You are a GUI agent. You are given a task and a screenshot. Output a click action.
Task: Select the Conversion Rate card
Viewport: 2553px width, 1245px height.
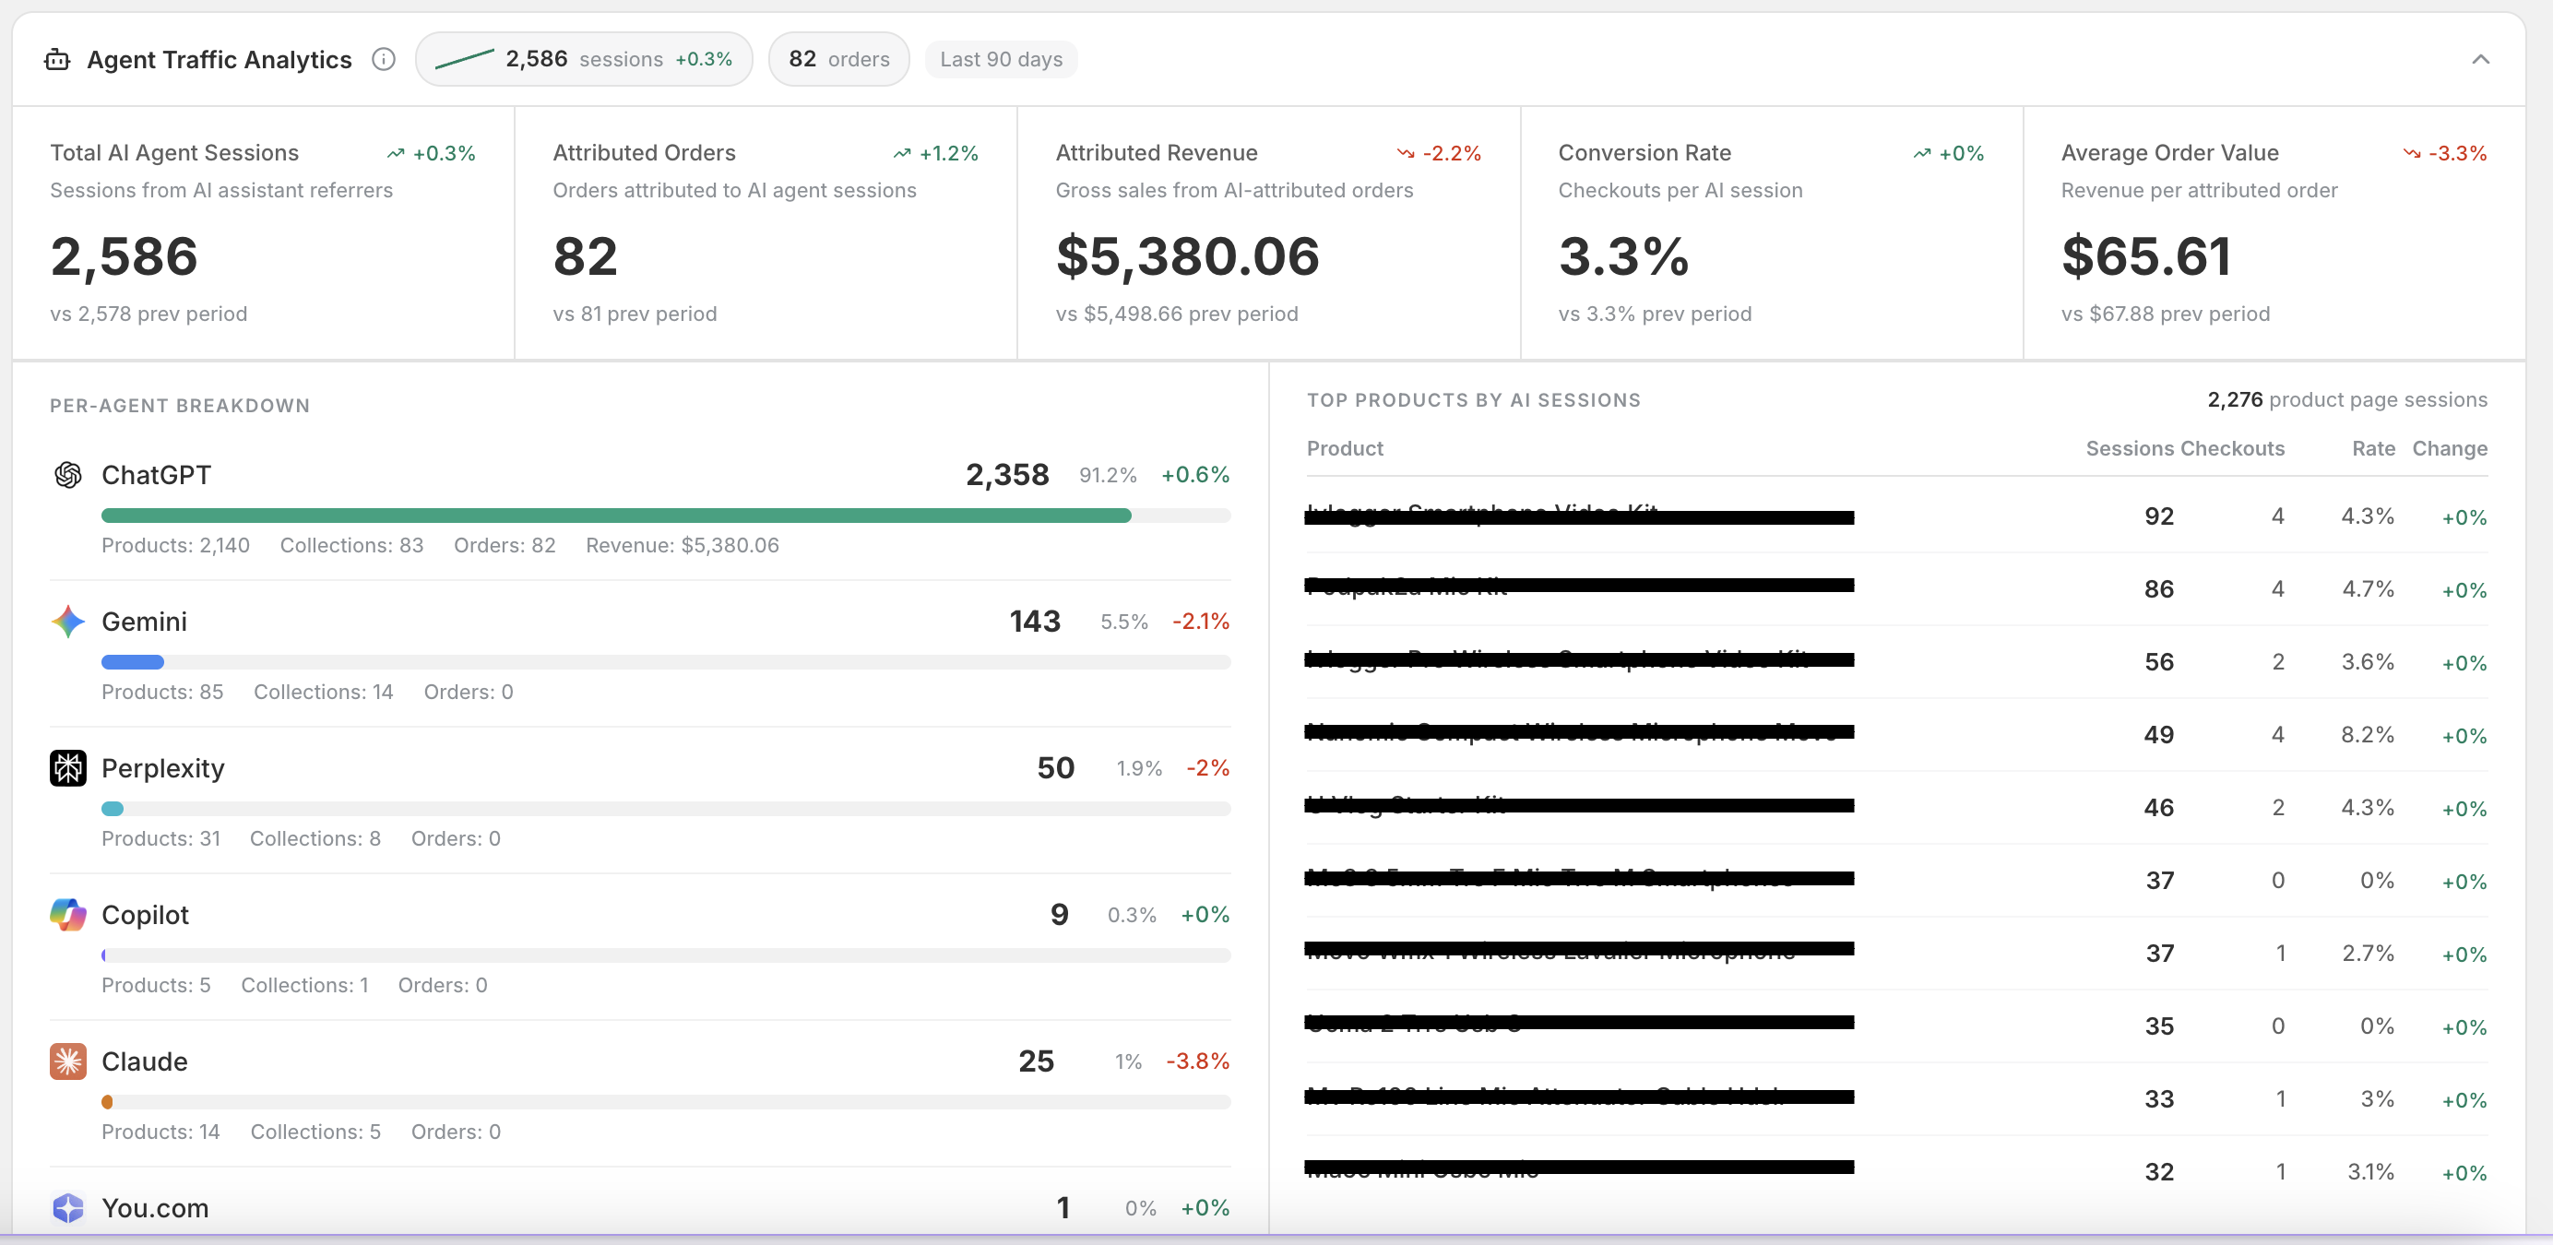[1771, 233]
